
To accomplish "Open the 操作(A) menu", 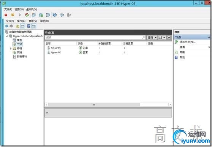I will coord(21,21).
